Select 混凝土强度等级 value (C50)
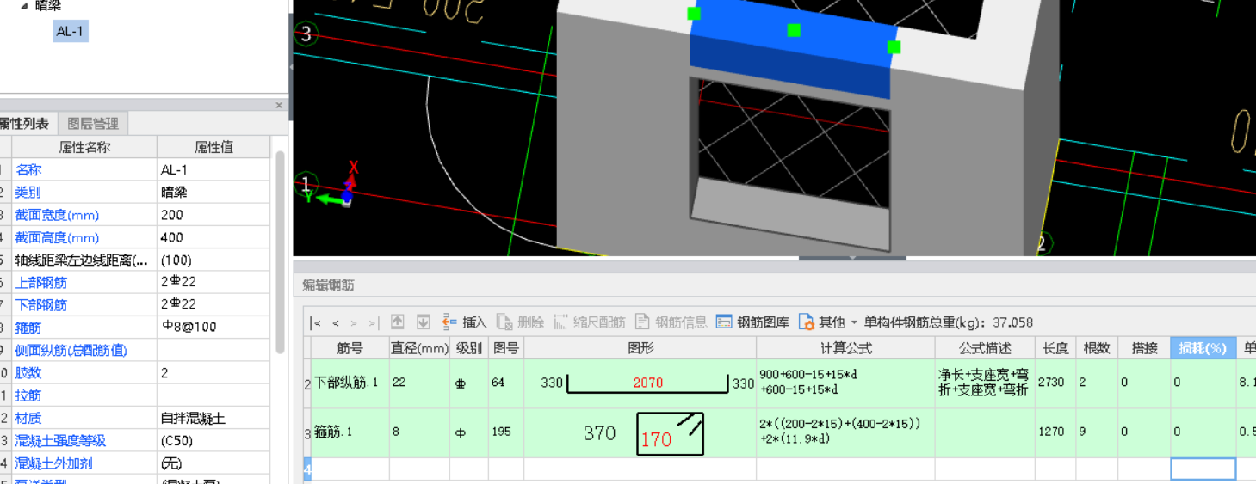1256x484 pixels. click(x=213, y=440)
